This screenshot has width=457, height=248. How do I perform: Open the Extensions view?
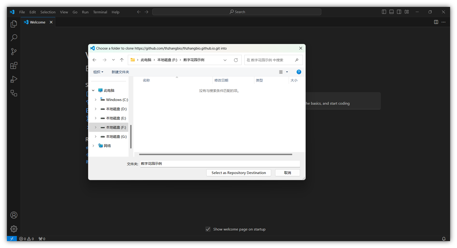(14, 65)
